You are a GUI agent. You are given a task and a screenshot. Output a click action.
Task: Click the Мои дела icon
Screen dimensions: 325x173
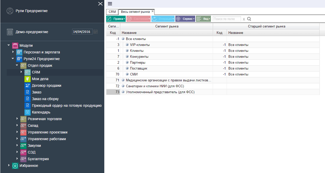click(28, 79)
